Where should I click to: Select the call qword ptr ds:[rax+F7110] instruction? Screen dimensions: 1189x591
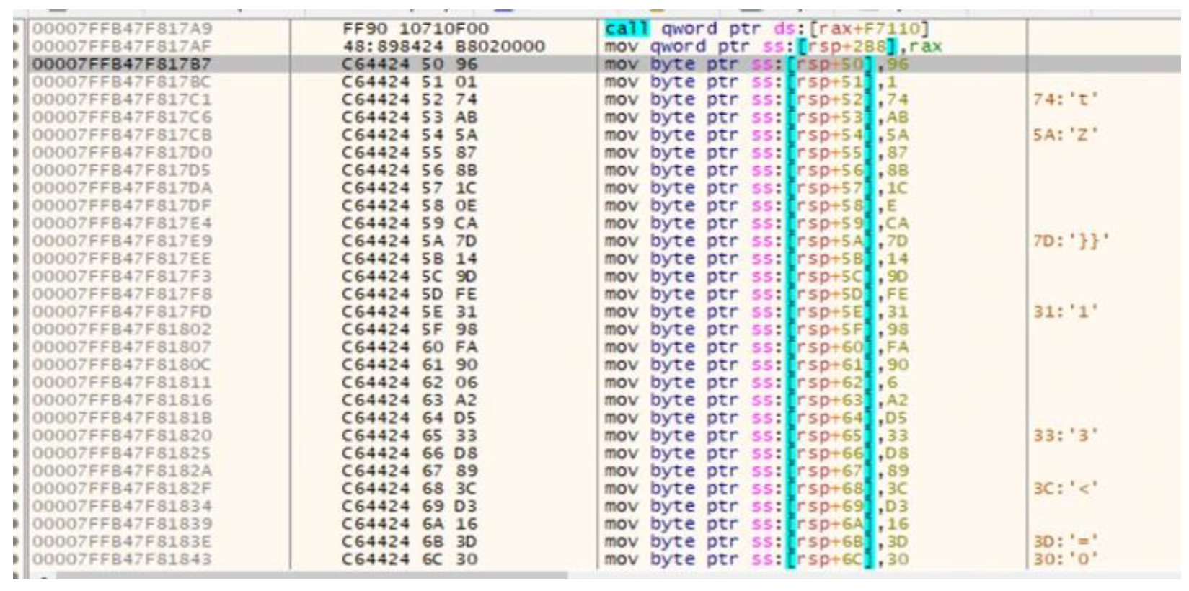(x=766, y=29)
